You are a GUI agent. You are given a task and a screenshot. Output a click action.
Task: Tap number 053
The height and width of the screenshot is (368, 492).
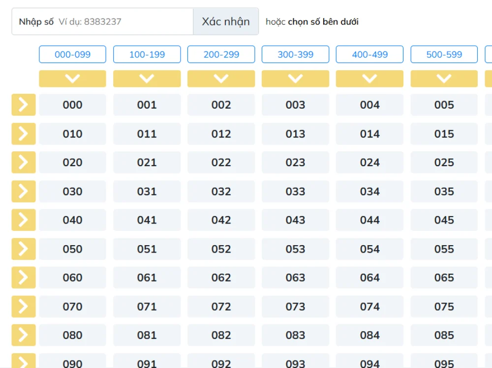[x=295, y=249]
